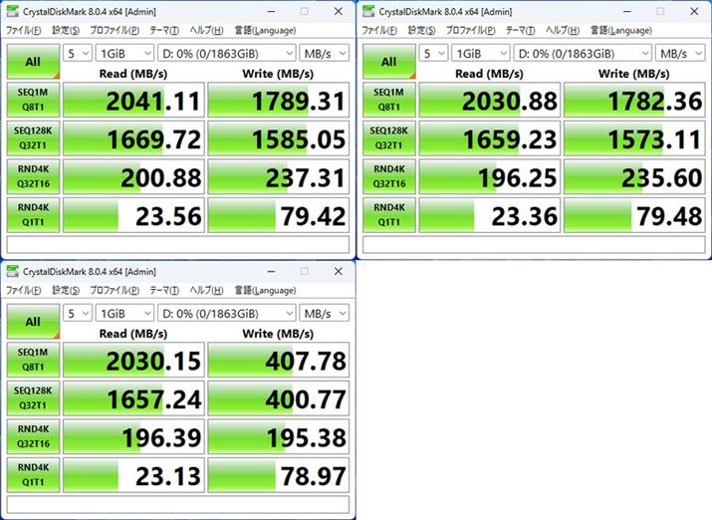Open 設定(S) menu in the 2041.11 window
The height and width of the screenshot is (520, 712).
click(x=66, y=31)
